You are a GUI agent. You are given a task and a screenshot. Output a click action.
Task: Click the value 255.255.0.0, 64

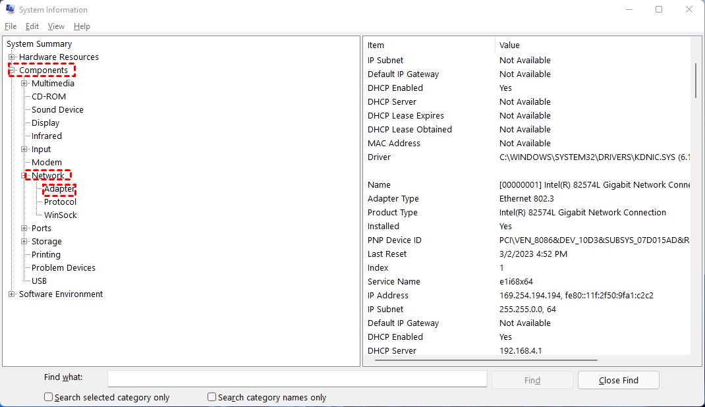click(x=527, y=310)
